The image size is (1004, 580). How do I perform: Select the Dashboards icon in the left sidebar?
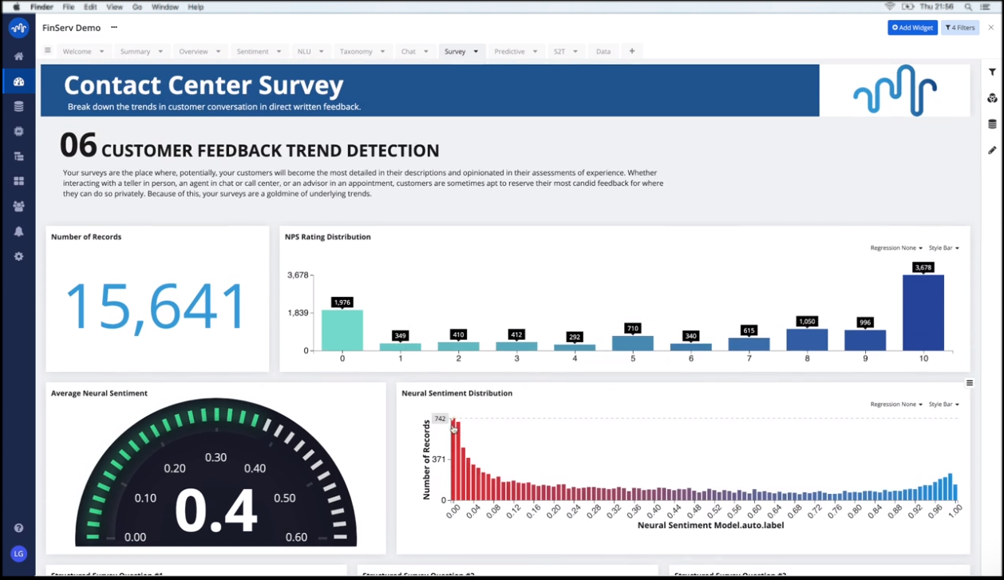(x=18, y=80)
